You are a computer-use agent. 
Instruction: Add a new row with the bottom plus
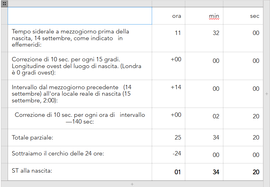click(132, 184)
